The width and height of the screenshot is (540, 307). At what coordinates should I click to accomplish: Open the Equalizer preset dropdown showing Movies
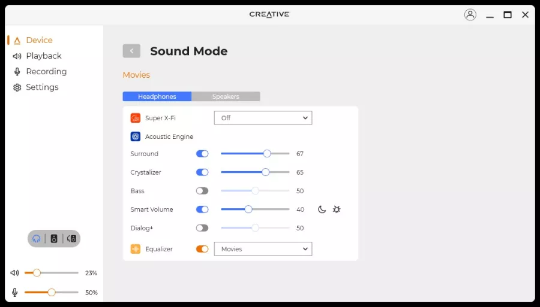pos(263,249)
